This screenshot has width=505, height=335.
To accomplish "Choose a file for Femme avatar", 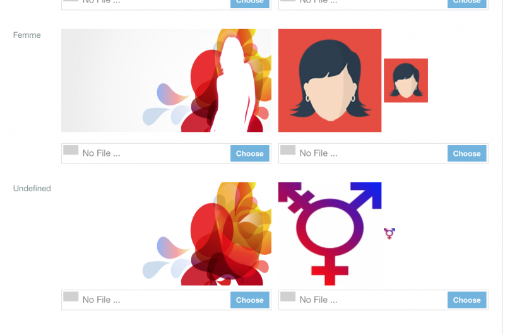I will [466, 153].
